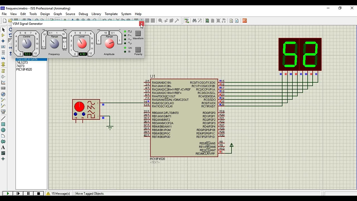This screenshot has height=201, width=357.
Task: Click the PIC18F4520 microcontroller U1 component
Action: [184, 118]
